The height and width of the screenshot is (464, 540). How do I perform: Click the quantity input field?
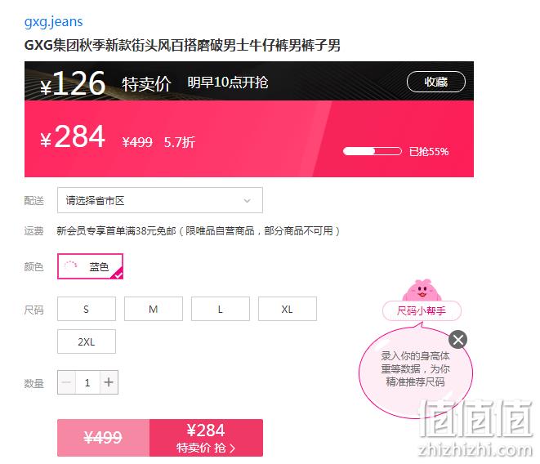87,382
